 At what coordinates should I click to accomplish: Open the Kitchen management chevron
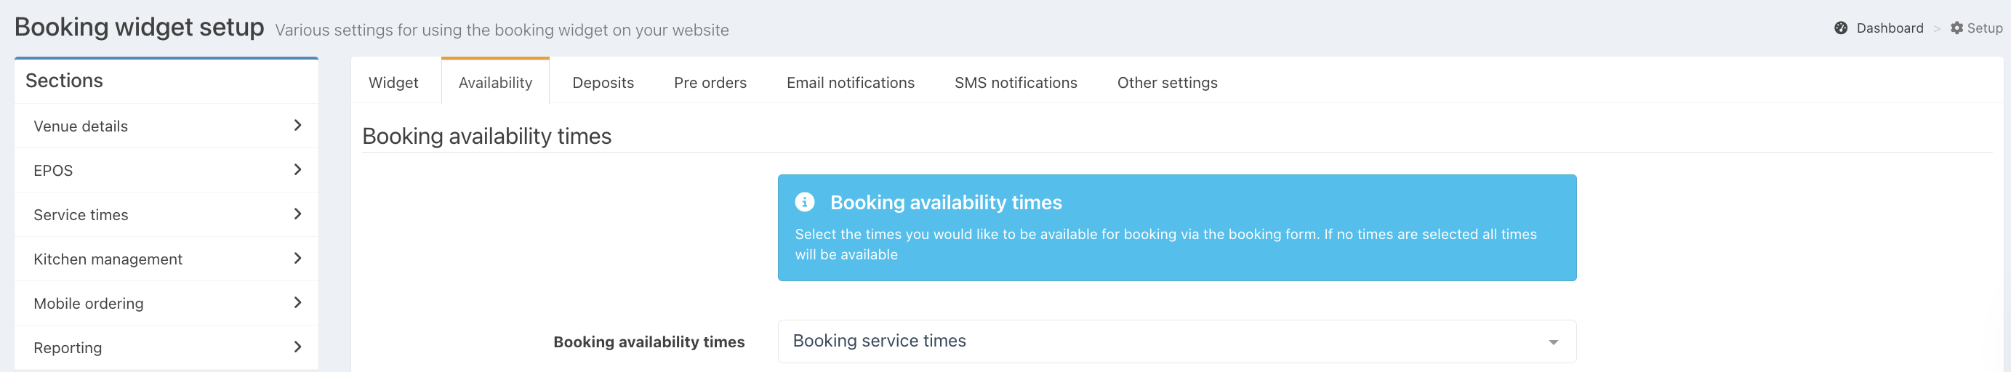pyautogui.click(x=297, y=258)
